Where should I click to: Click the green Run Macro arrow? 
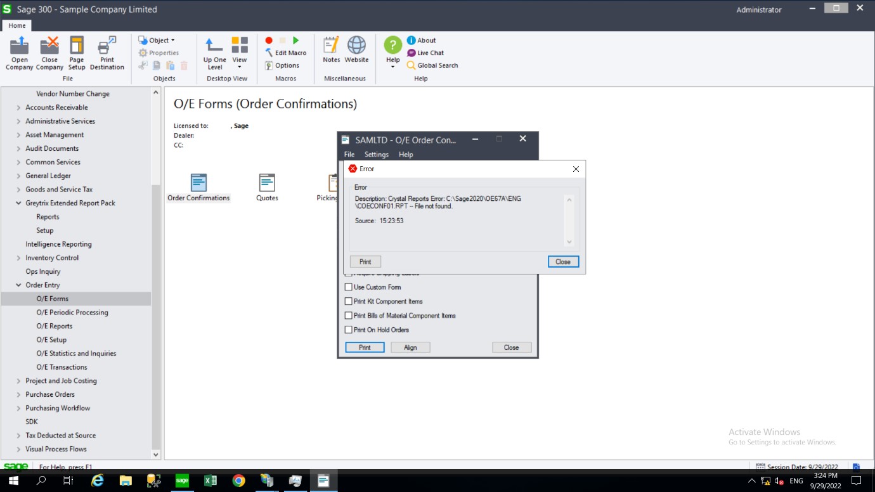click(x=295, y=41)
